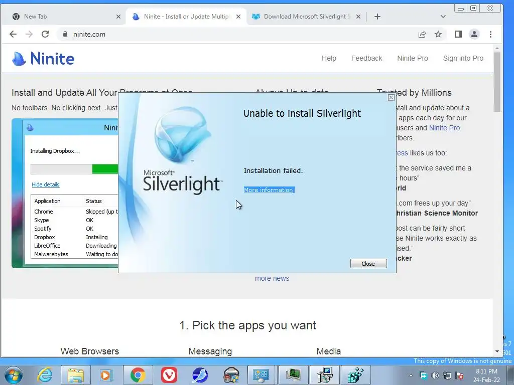The width and height of the screenshot is (514, 385).
Task: Launch Internet Explorer from taskbar
Action: point(45,375)
